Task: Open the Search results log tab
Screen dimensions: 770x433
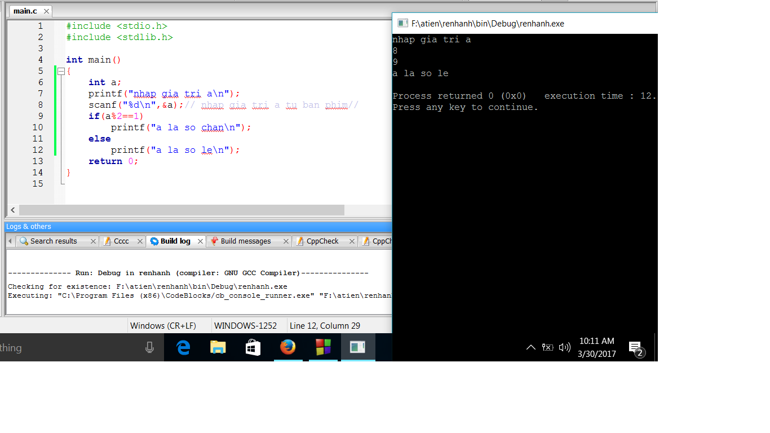Action: [54, 241]
